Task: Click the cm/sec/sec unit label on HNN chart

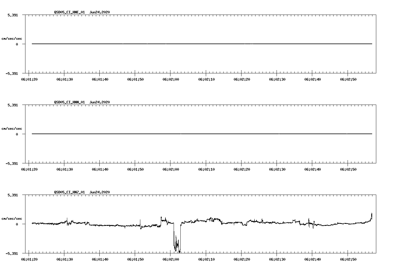Action: pyautogui.click(x=12, y=129)
